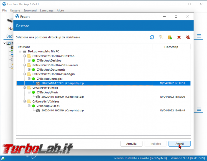The width and height of the screenshot is (207, 161).
Task: Click camera icon of the 20220410-190349 zip entry
Action: [38, 111]
